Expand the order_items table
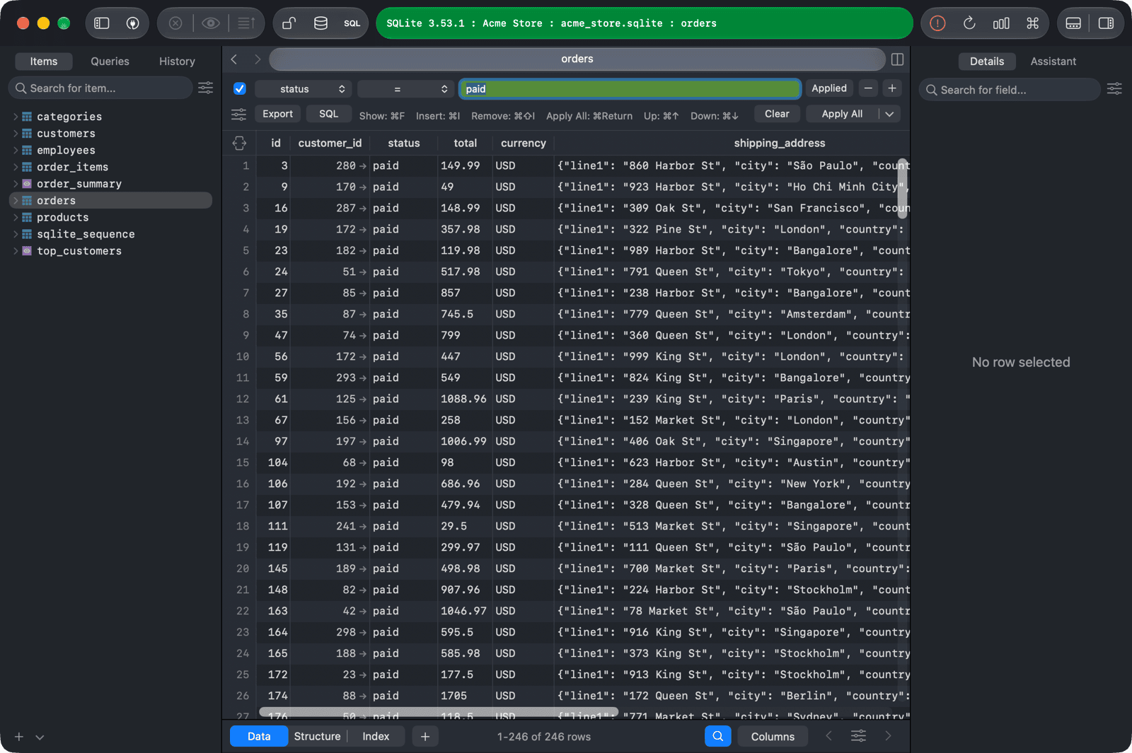 point(16,167)
